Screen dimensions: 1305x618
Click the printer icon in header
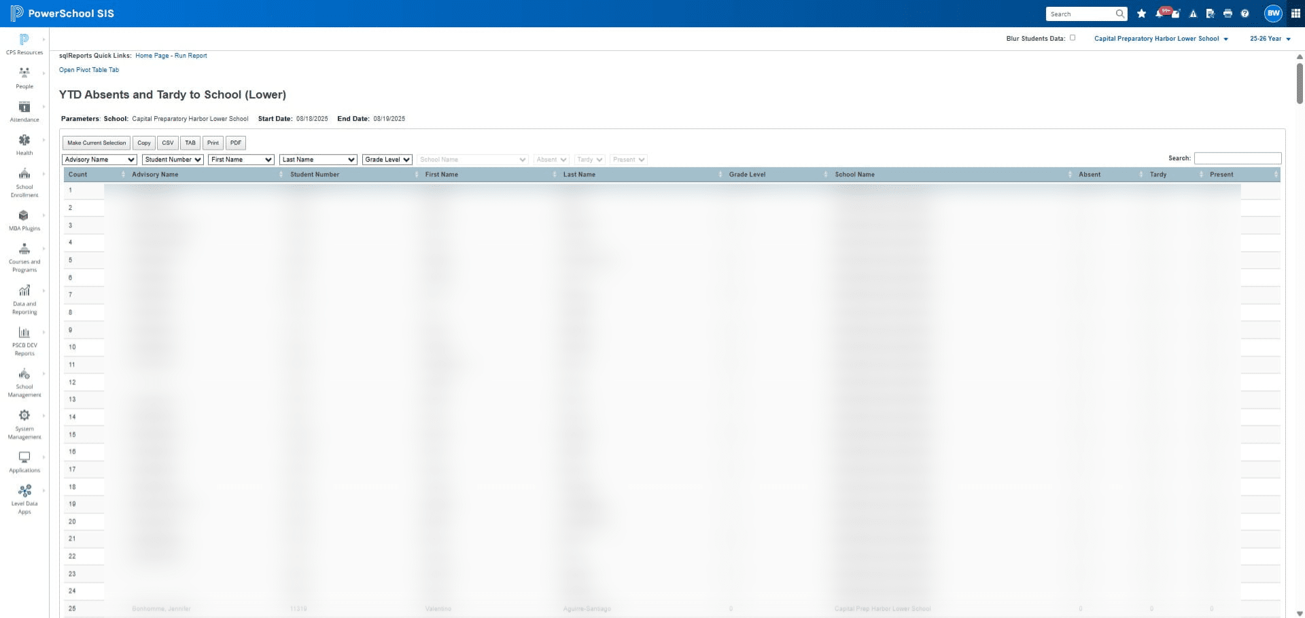pyautogui.click(x=1228, y=14)
